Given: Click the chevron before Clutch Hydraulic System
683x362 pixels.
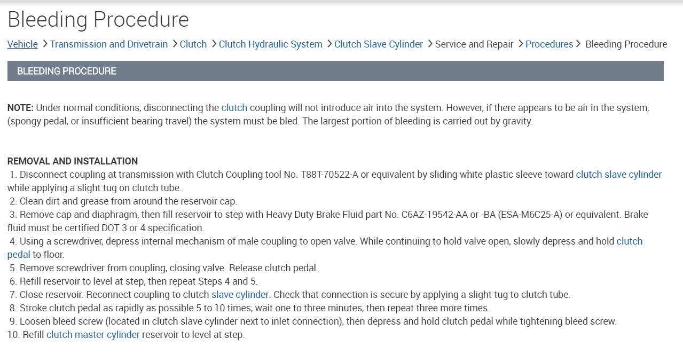Looking at the screenshot, I should point(214,44).
